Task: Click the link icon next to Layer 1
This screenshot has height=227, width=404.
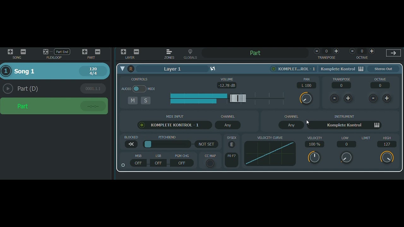Action: tap(213, 69)
